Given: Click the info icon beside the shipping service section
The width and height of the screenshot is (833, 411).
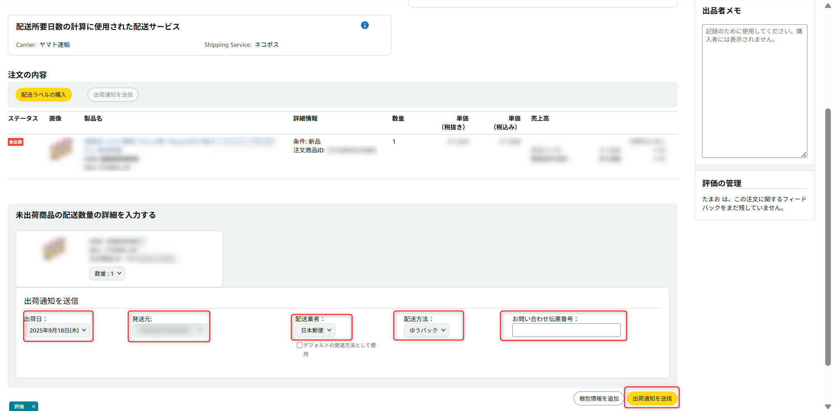Looking at the screenshot, I should point(365,25).
